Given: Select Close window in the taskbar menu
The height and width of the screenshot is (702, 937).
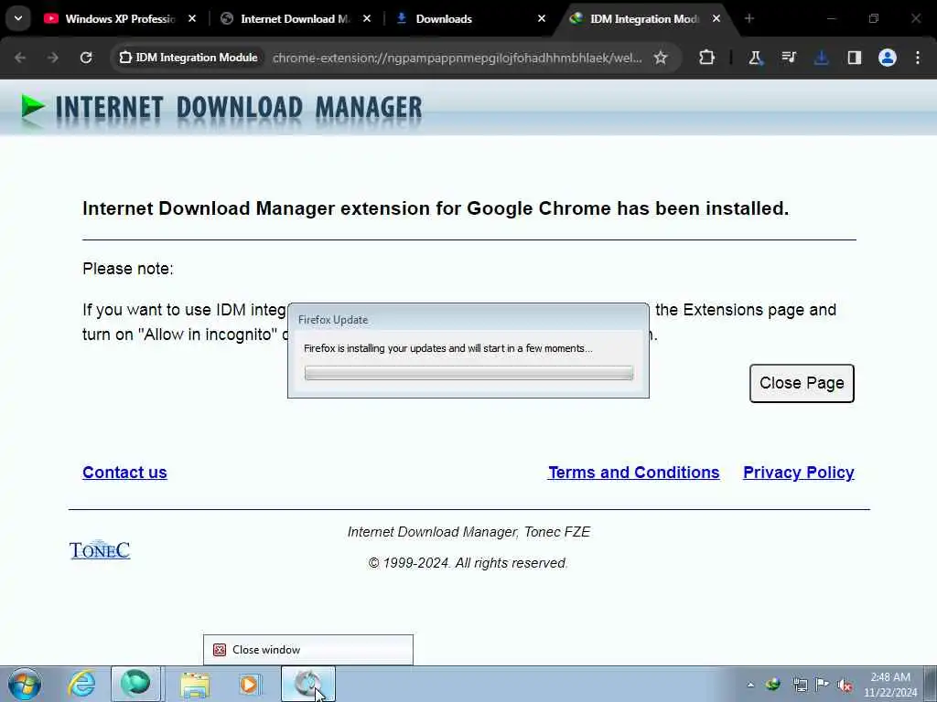Looking at the screenshot, I should 308,650.
